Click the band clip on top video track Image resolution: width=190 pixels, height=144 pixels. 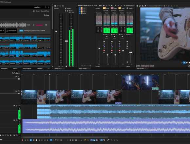(140, 82)
